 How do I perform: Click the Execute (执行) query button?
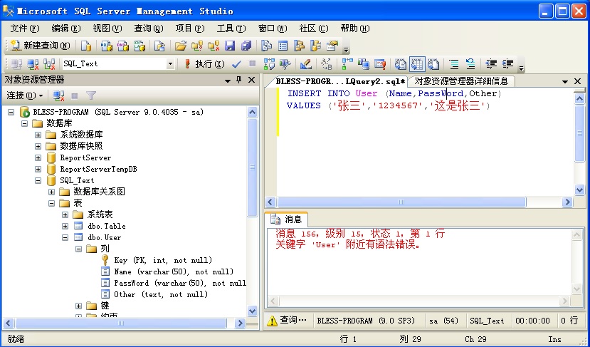tap(204, 64)
